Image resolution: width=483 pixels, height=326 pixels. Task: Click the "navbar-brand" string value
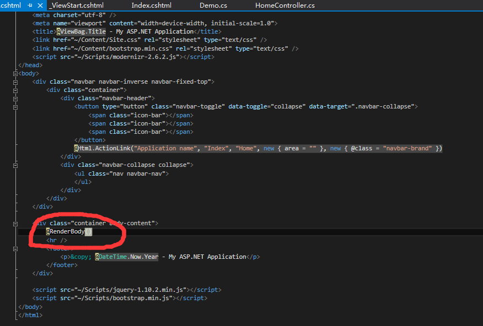click(407, 148)
